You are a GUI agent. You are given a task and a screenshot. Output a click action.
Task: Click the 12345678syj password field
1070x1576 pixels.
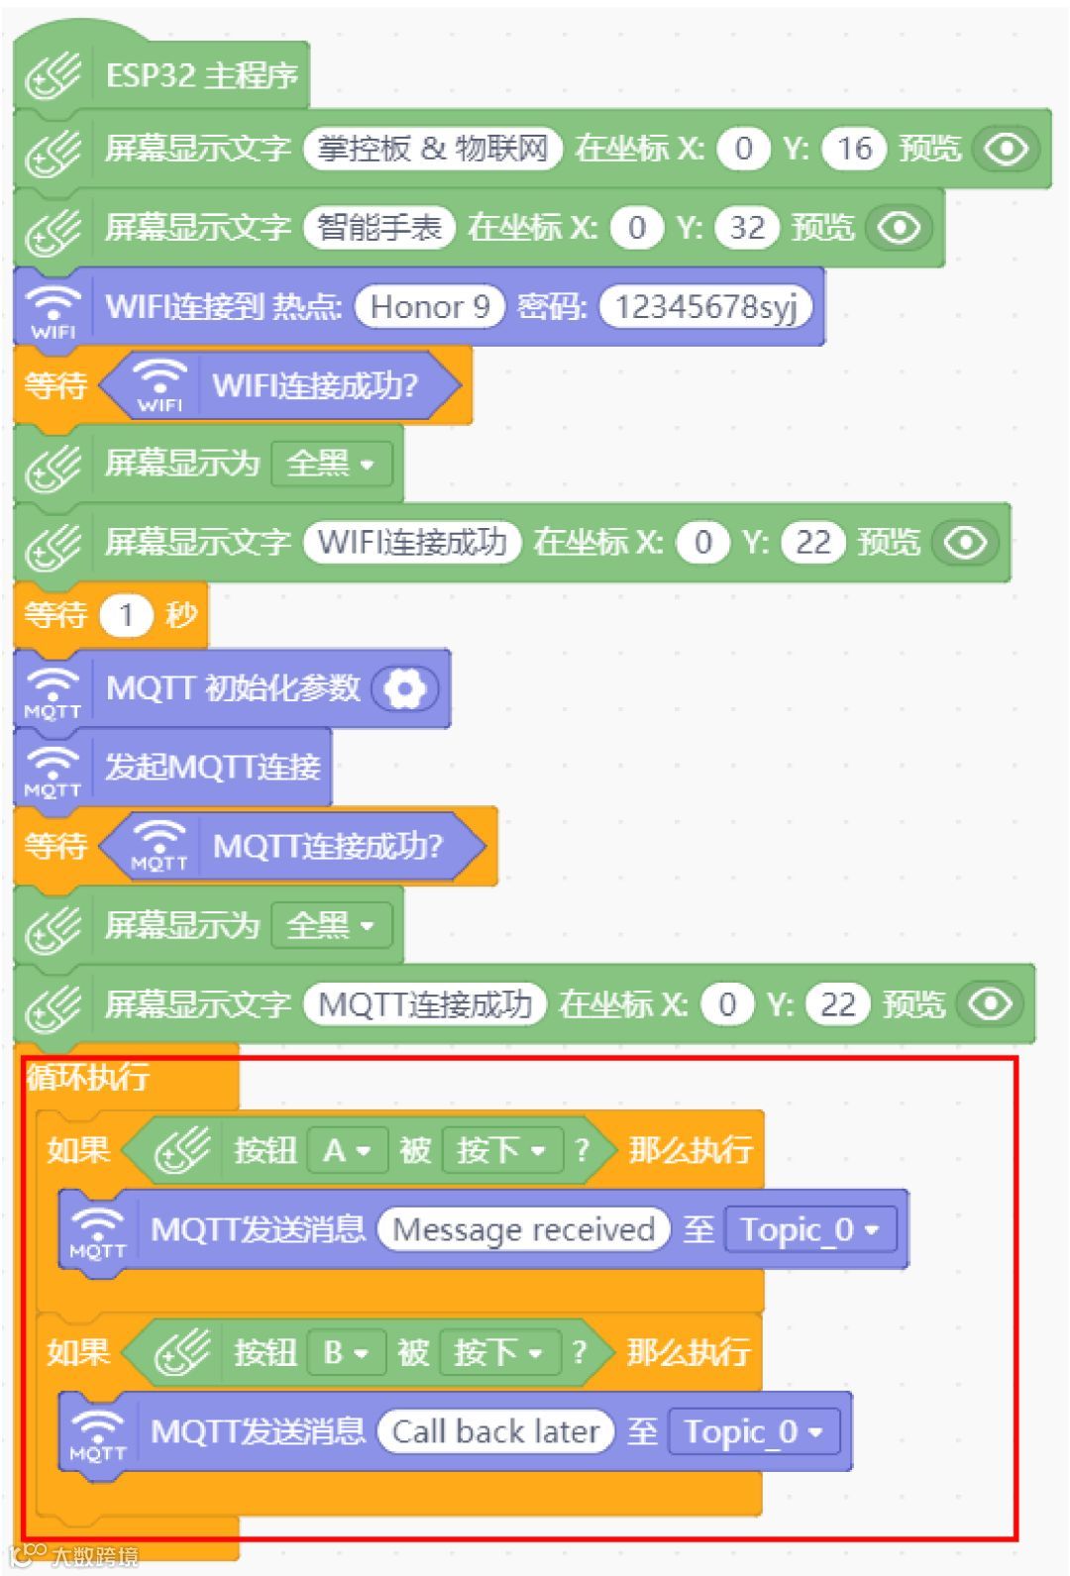pos(706,307)
